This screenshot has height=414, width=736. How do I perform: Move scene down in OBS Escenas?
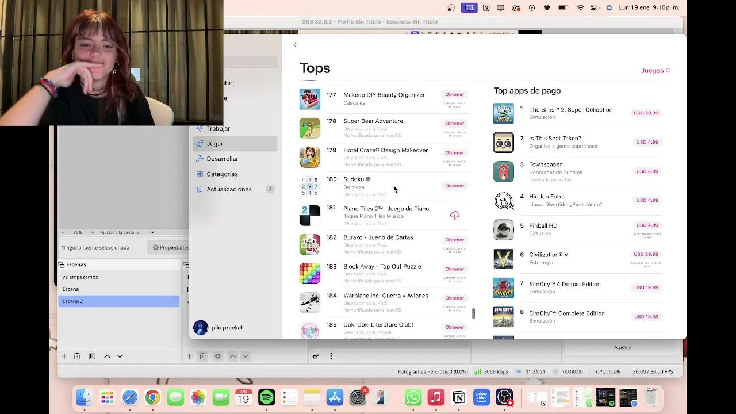click(x=120, y=356)
